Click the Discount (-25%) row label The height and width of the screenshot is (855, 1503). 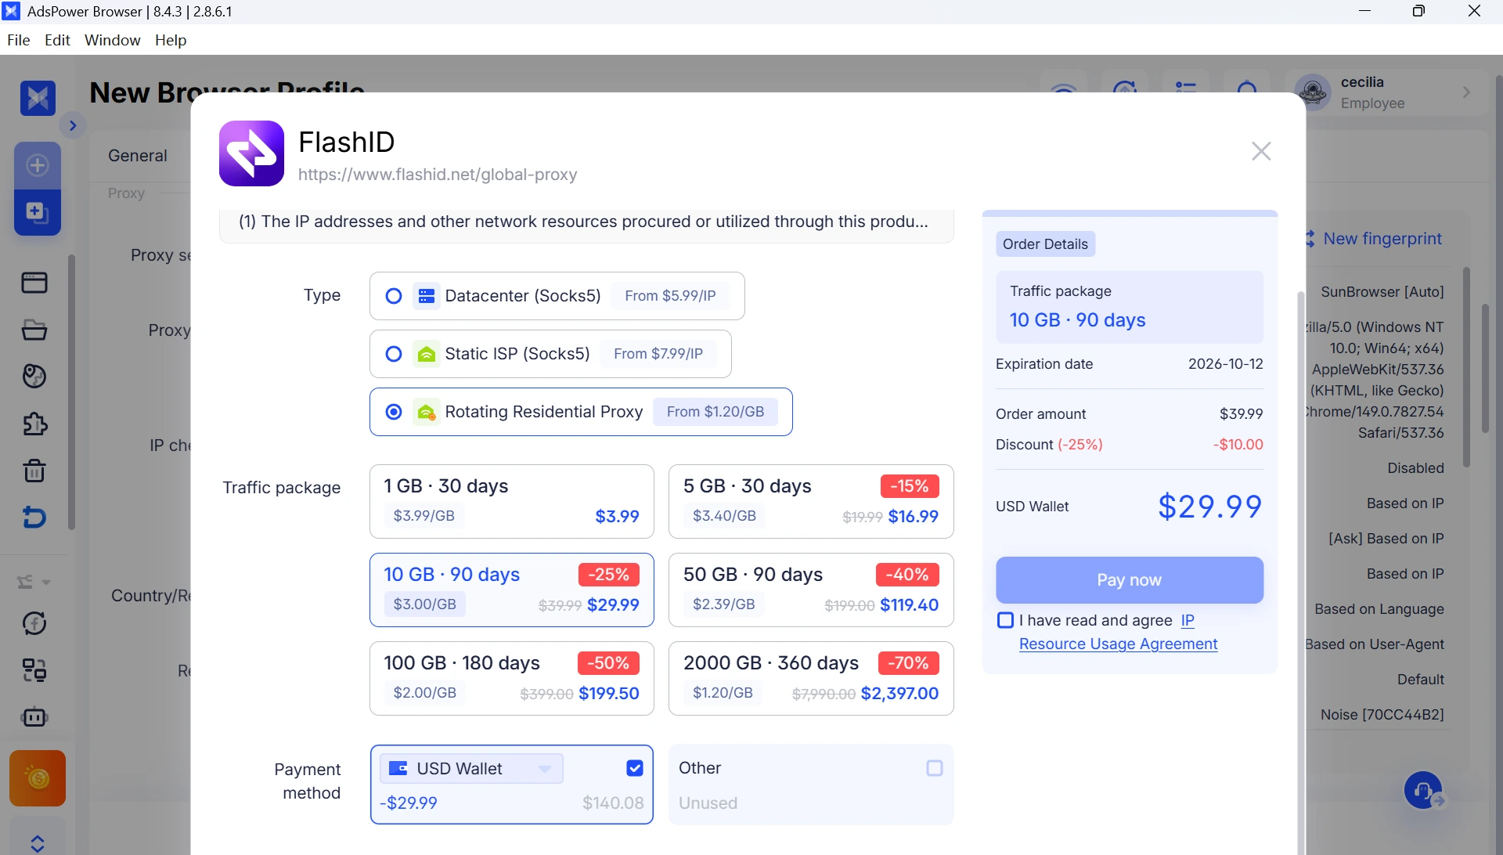pos(1049,445)
